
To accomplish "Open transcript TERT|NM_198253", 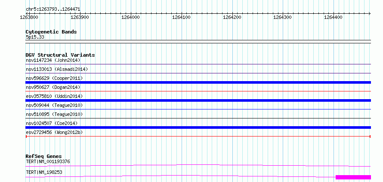I will tap(44, 172).
